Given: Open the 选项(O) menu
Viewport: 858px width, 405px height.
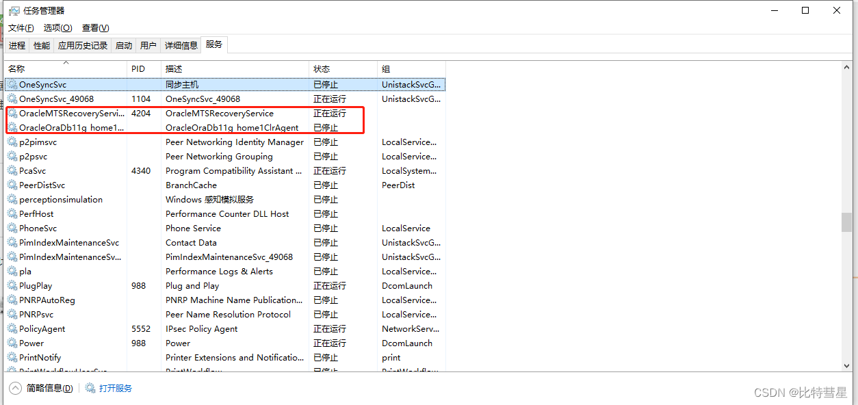Looking at the screenshot, I should pos(57,28).
